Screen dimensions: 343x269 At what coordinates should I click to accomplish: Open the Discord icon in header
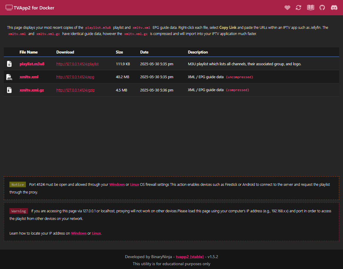[334, 8]
